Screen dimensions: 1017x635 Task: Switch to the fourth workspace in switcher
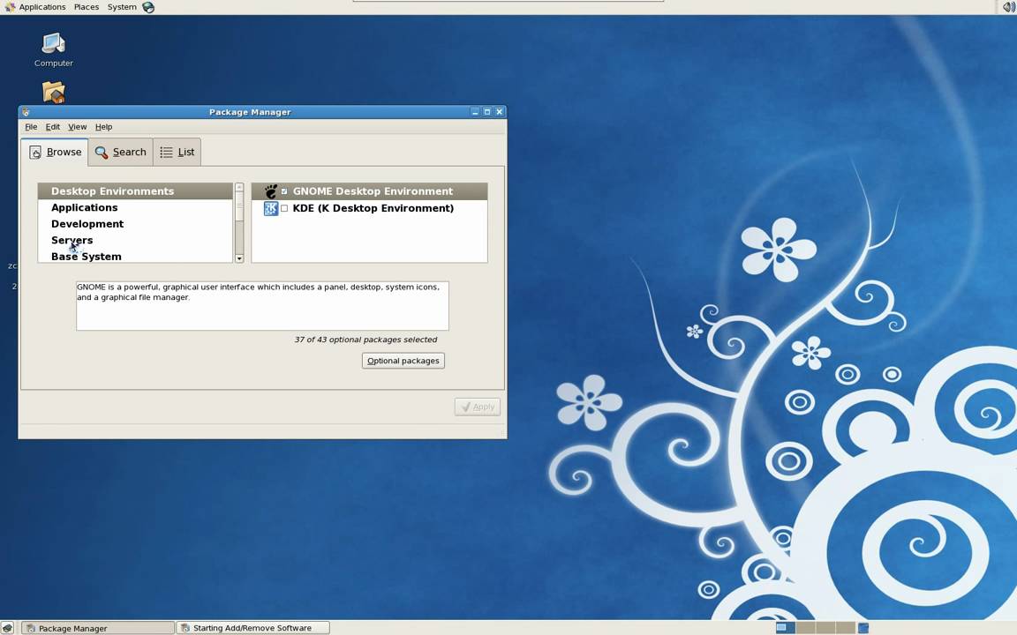[x=846, y=627]
